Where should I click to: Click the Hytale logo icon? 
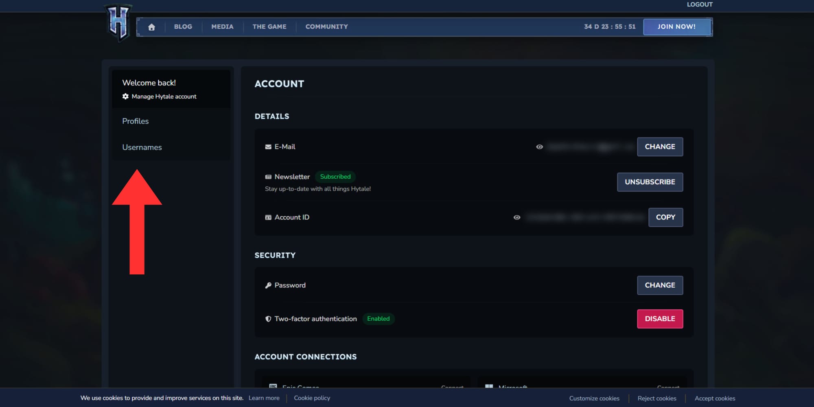(118, 23)
